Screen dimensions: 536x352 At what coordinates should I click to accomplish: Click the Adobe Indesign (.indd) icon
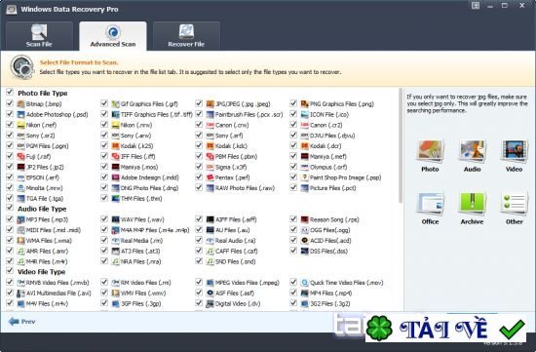116,177
